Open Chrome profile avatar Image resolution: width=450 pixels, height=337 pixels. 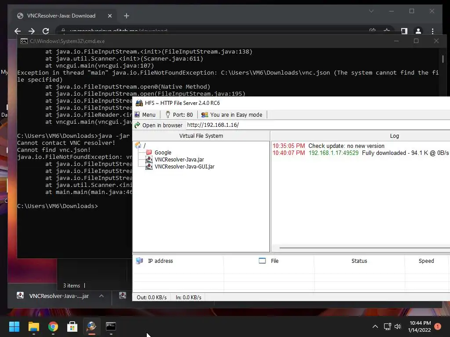(418, 31)
